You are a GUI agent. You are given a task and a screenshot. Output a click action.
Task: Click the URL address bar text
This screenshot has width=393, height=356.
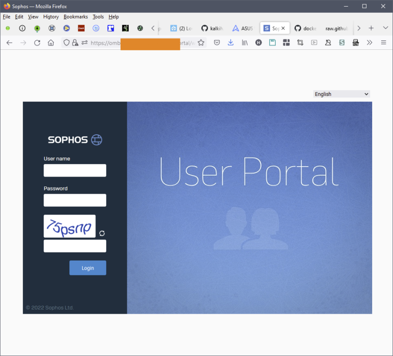143,43
